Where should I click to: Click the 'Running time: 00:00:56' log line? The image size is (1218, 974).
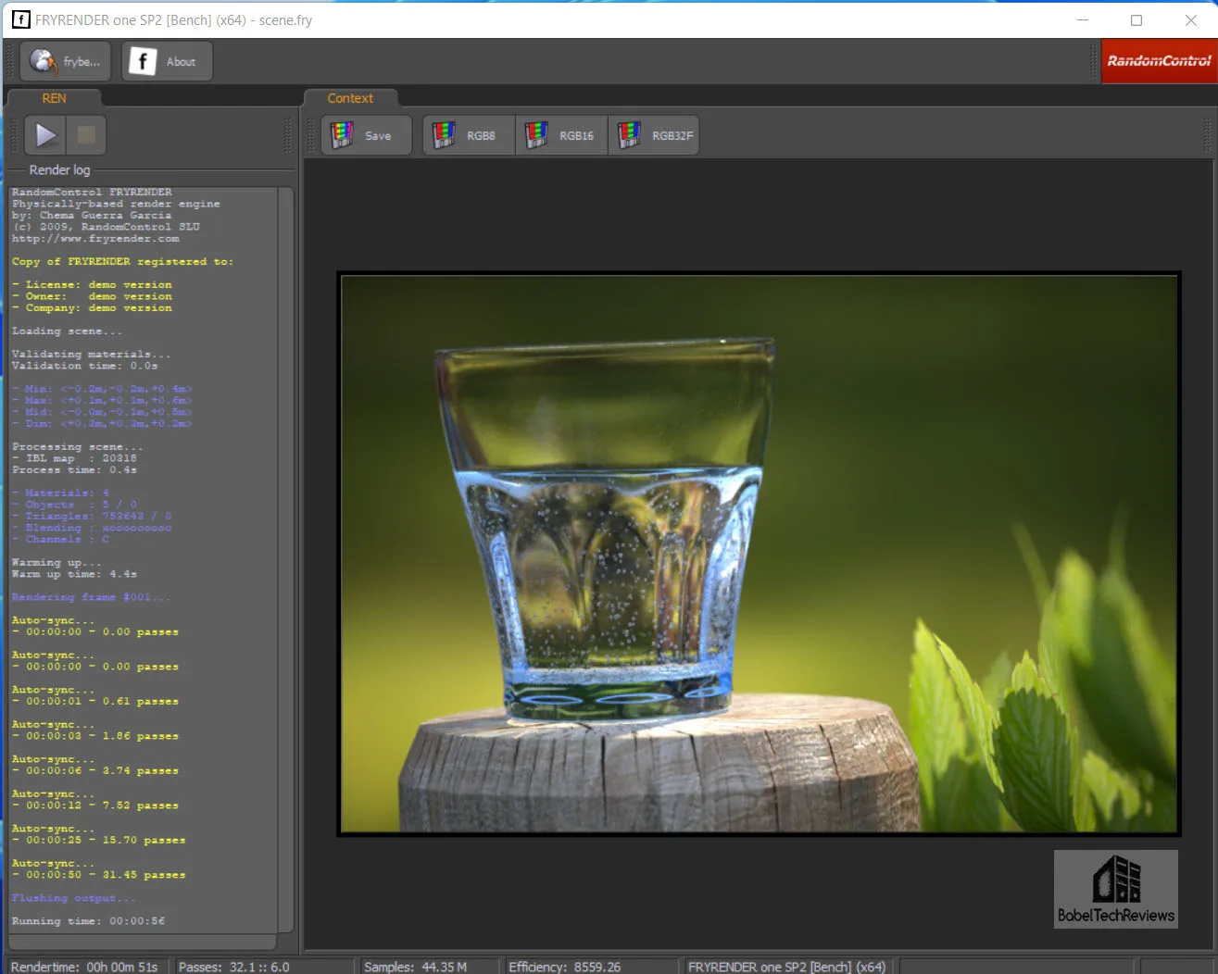pyautogui.click(x=88, y=921)
